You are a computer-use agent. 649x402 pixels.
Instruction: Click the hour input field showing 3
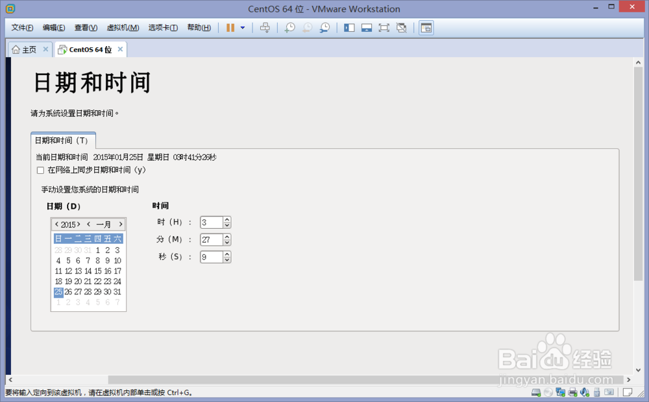point(212,222)
